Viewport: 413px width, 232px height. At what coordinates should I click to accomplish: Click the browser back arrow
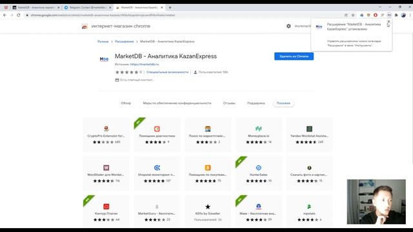coord(5,15)
